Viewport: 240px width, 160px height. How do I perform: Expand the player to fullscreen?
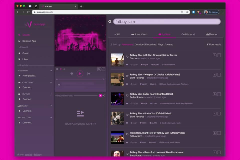click(x=103, y=69)
